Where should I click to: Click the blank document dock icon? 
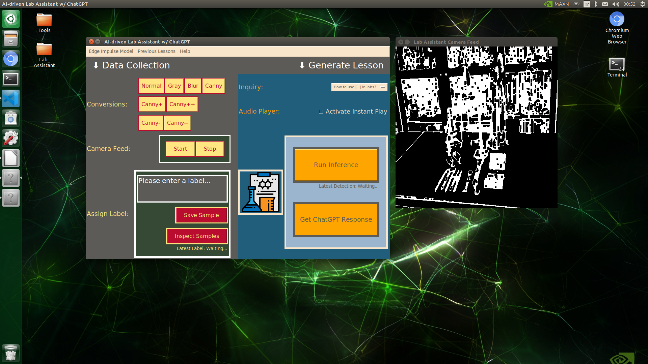pyautogui.click(x=11, y=158)
